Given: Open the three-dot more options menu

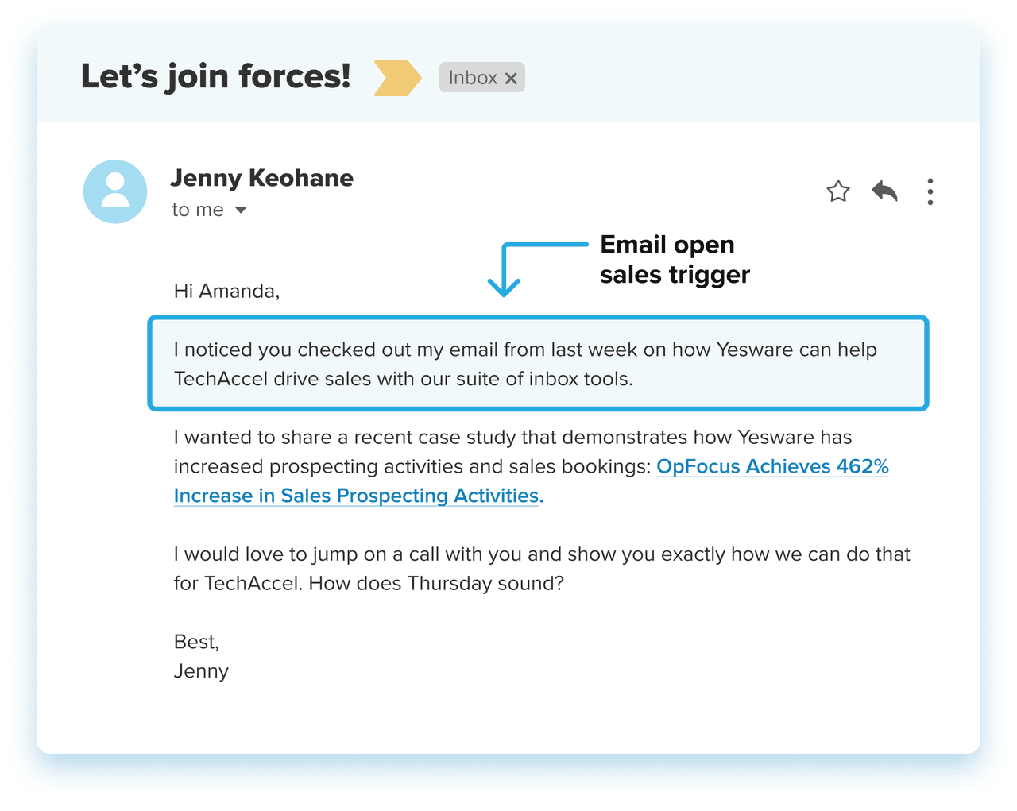Looking at the screenshot, I should point(930,191).
